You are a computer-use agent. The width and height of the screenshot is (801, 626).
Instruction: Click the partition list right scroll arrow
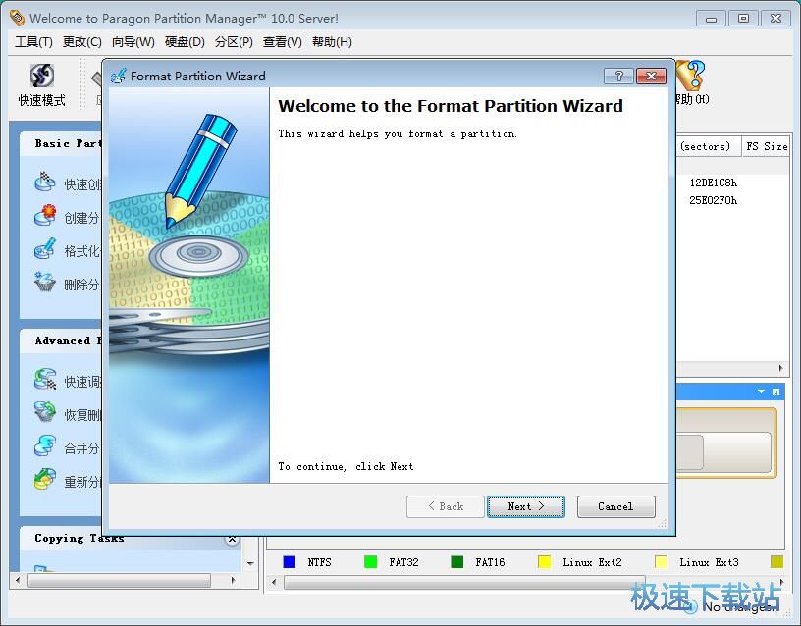(781, 368)
